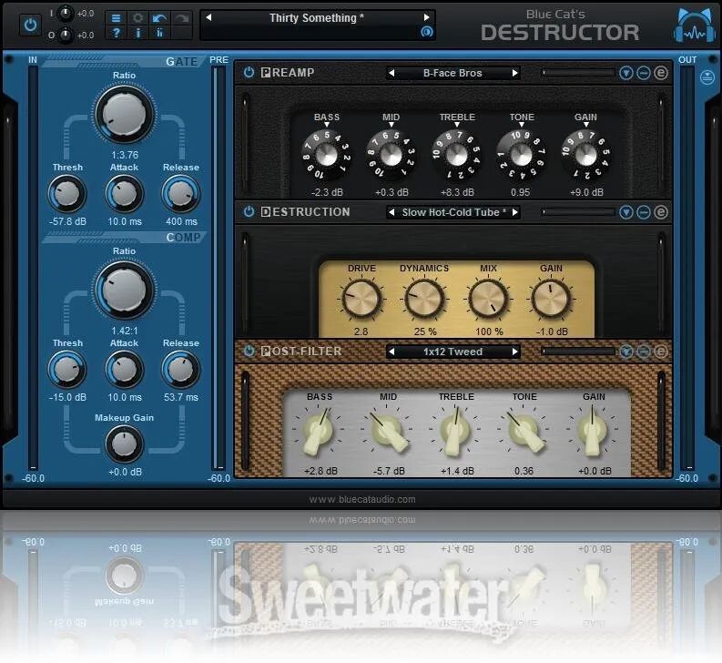Click the Destruction DRIVE knob
The image size is (722, 663).
click(x=361, y=299)
